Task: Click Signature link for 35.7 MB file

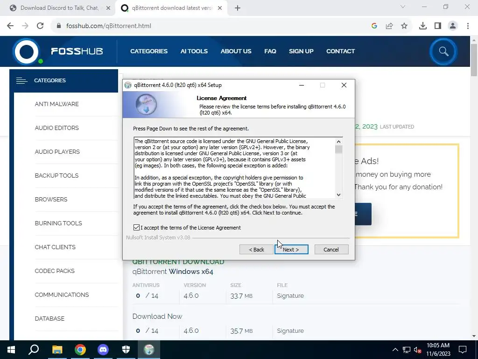Action: (x=290, y=331)
